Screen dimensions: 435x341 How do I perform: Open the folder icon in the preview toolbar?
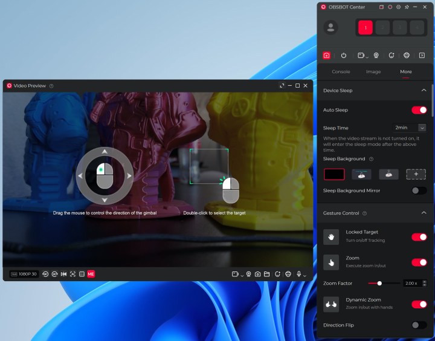[x=266, y=274]
